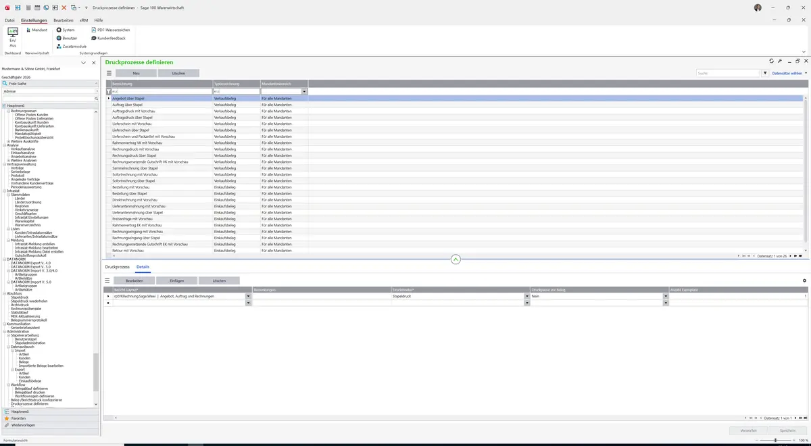Click the upper Löschen button beside Neu
Screen dimensions: 811x446
178,73
